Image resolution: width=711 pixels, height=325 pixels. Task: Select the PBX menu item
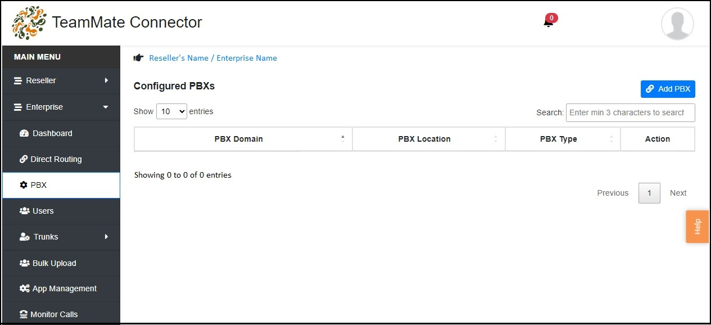click(x=61, y=185)
